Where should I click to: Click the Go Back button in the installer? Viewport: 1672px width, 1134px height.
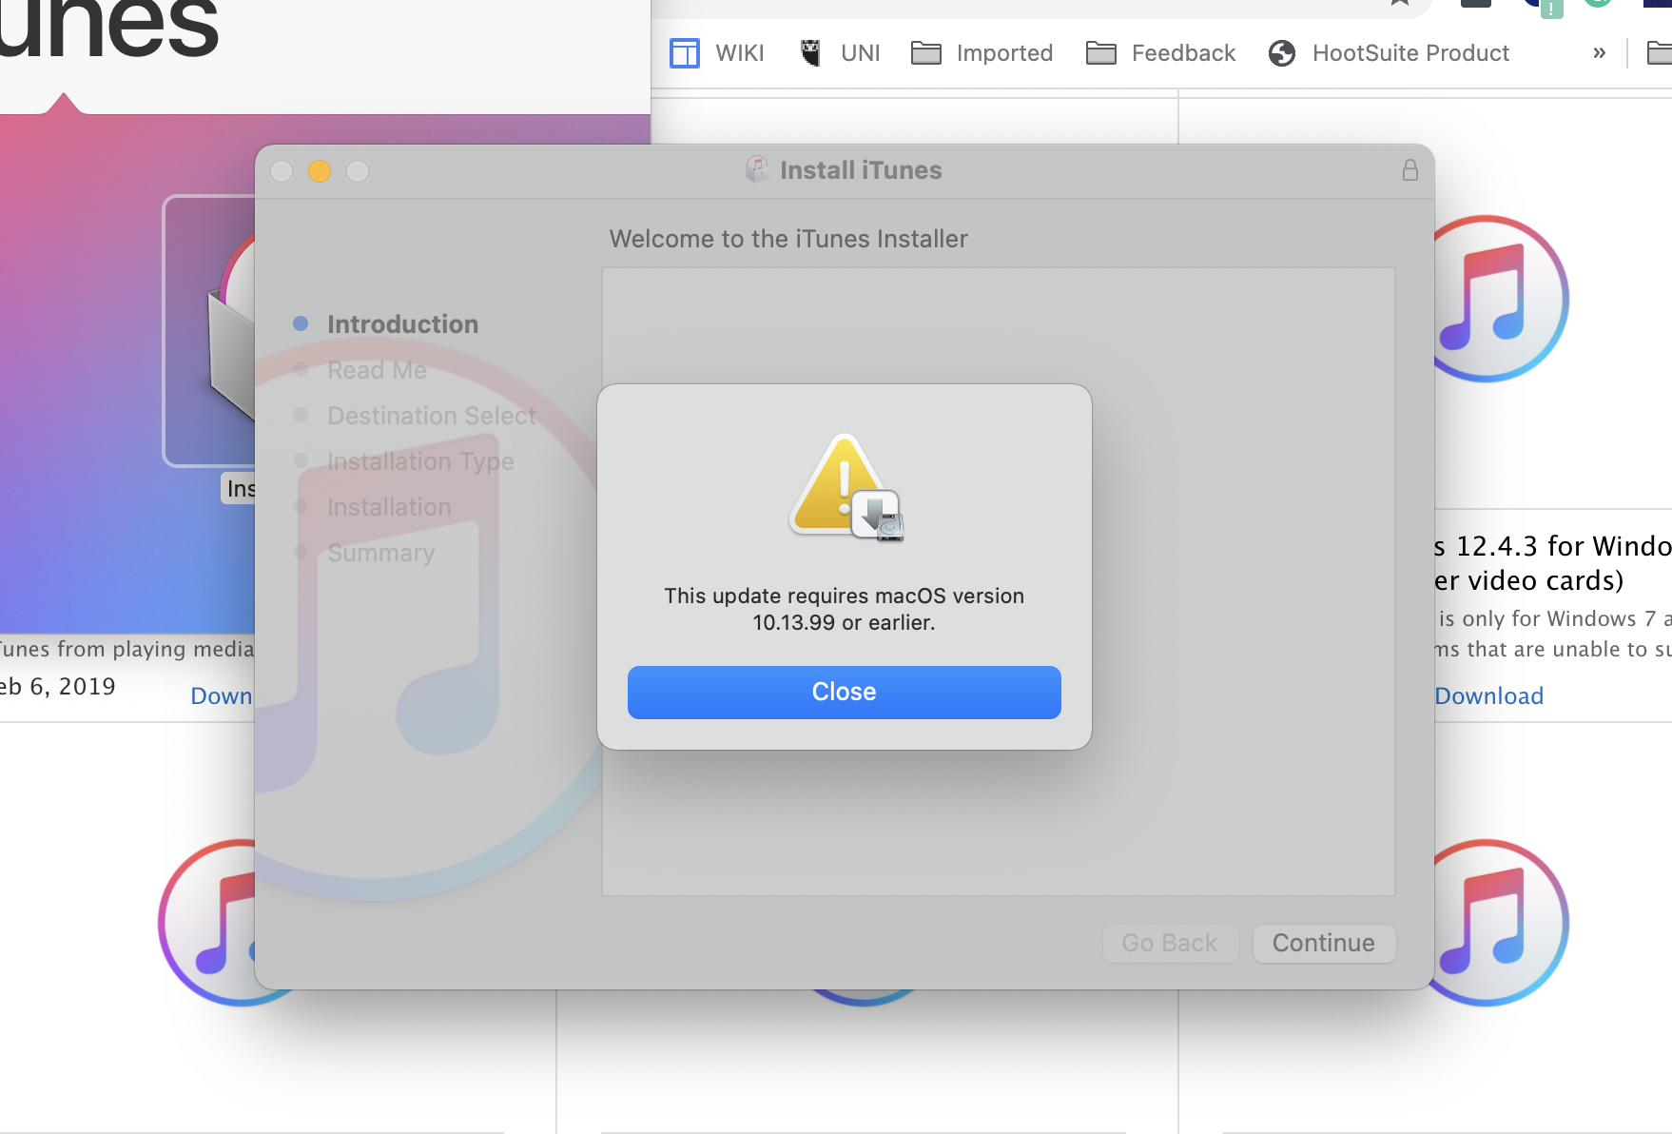pyautogui.click(x=1170, y=943)
